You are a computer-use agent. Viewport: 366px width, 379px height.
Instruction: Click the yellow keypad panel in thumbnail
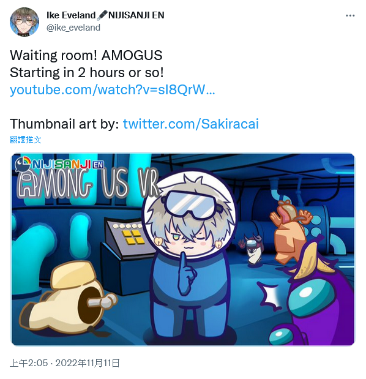point(133,237)
